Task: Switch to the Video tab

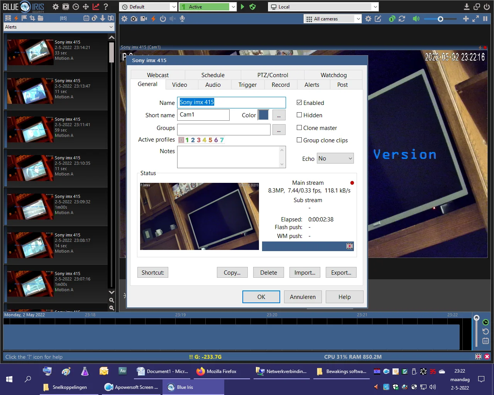Action: pyautogui.click(x=179, y=84)
